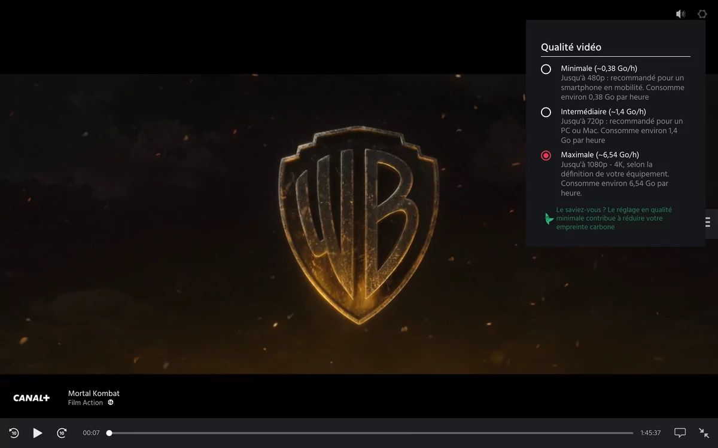Close the video quality settings via gear icon

[x=702, y=14]
